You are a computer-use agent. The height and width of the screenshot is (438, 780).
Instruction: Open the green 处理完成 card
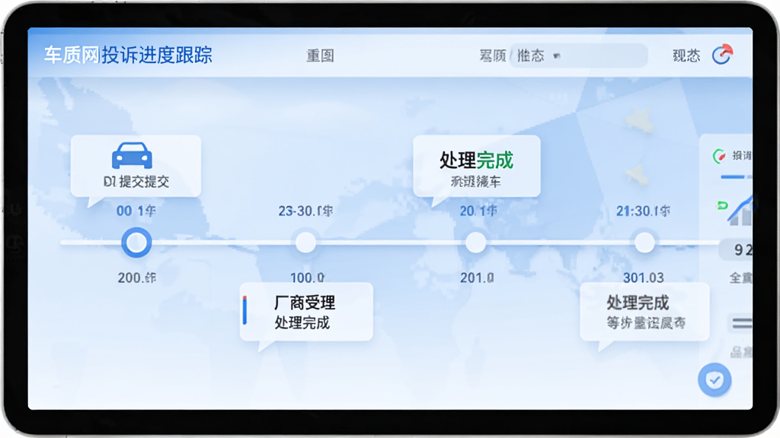(x=477, y=167)
